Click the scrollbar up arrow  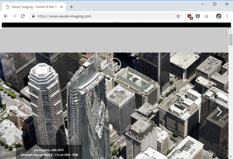coord(231,32)
